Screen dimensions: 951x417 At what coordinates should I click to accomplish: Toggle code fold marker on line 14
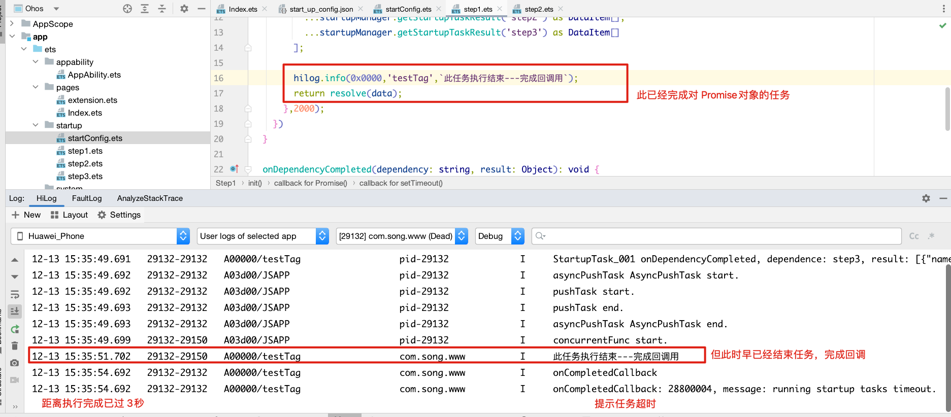coord(248,48)
